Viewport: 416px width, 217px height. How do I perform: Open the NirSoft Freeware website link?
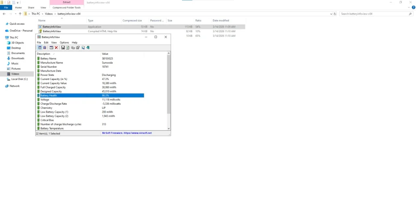(x=127, y=133)
